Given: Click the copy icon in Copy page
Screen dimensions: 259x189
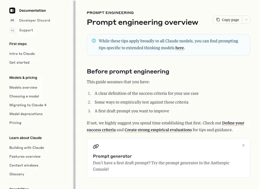Looking at the screenshot, I should tap(218, 20).
